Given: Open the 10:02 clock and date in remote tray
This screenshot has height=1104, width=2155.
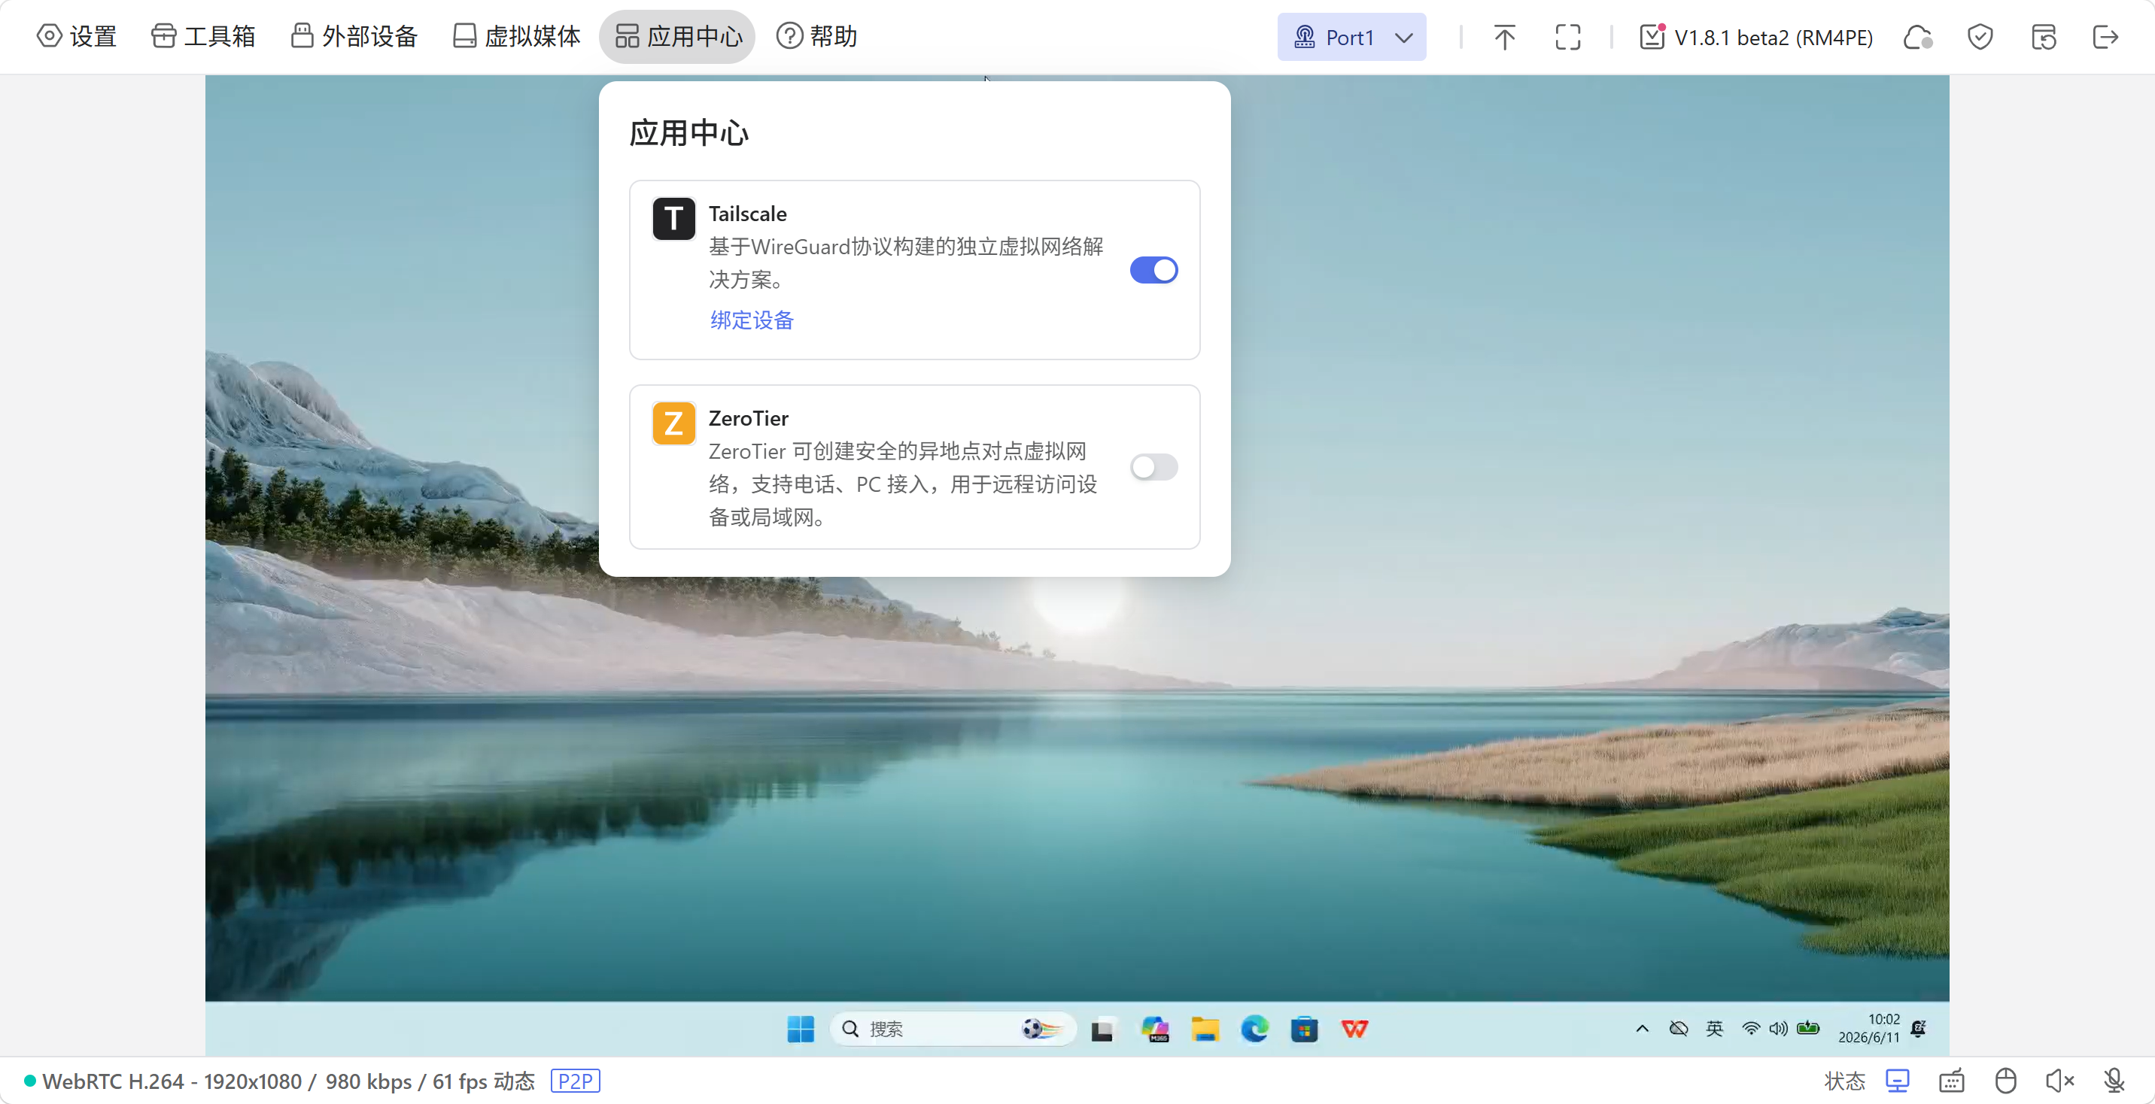Looking at the screenshot, I should tap(1868, 1029).
